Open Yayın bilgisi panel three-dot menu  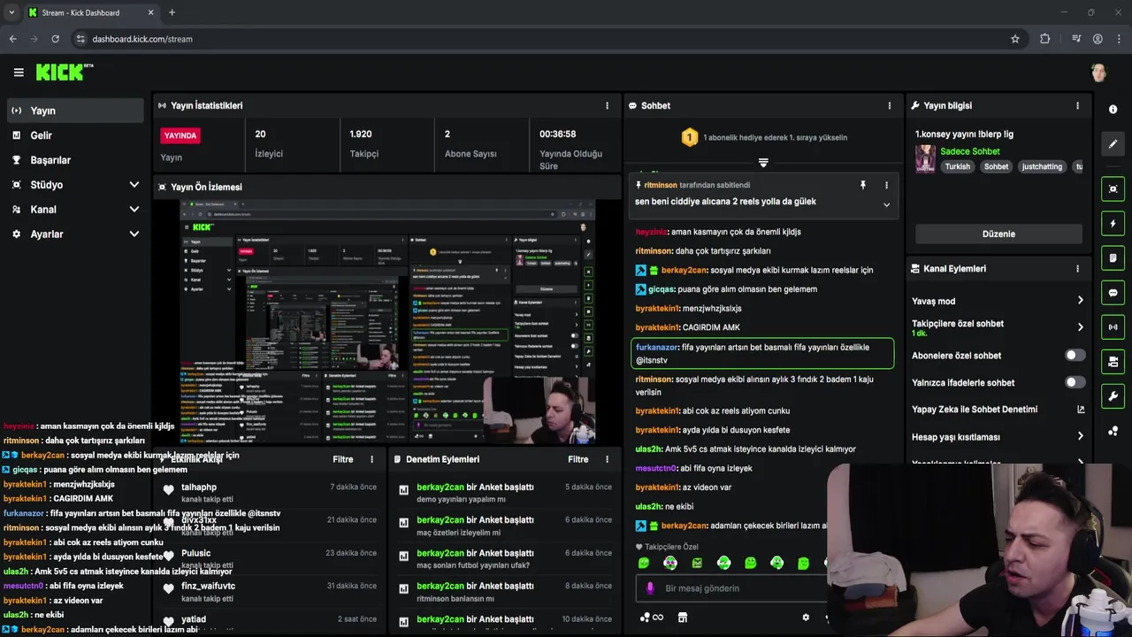[1077, 105]
